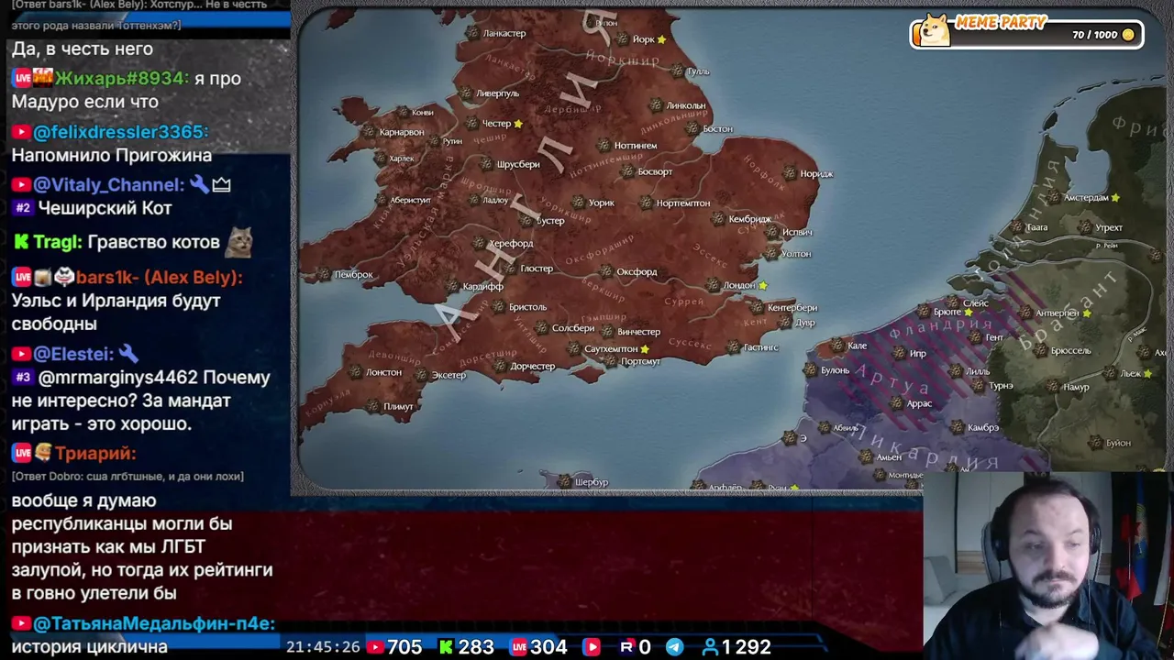Open bars1k- (Alex Bely) chat username

point(160,277)
